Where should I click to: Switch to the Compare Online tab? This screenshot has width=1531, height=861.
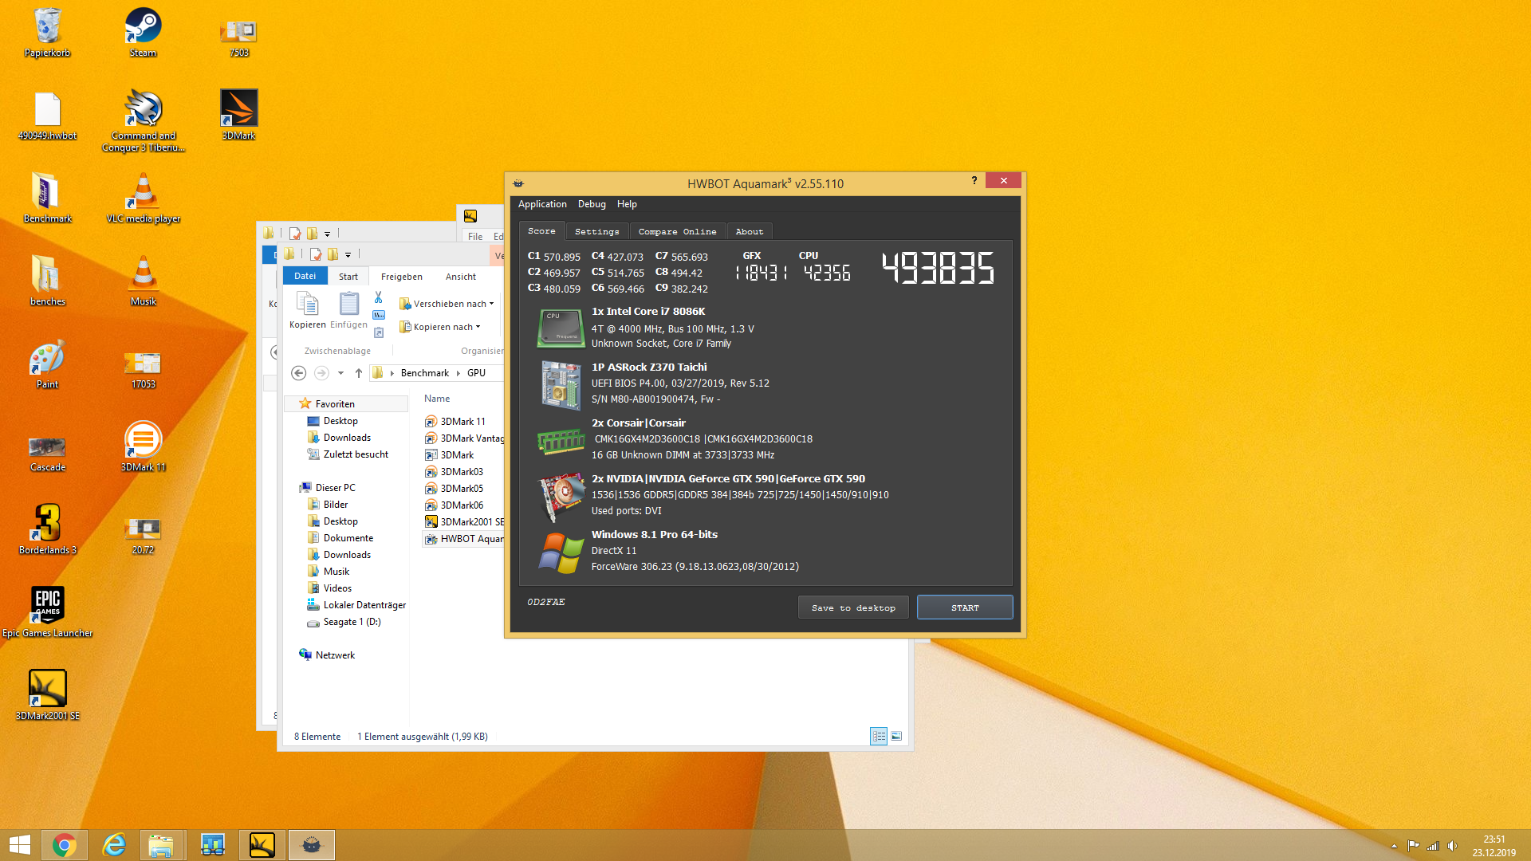coord(677,231)
